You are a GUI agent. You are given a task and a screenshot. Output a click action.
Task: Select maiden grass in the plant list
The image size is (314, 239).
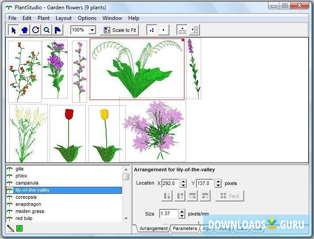click(64, 211)
